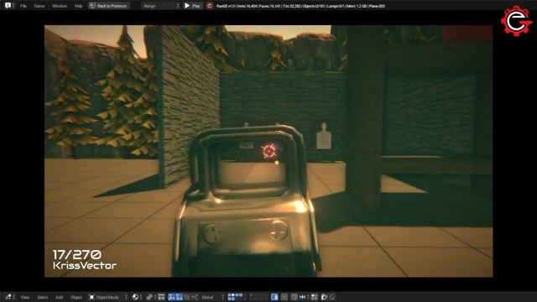Open the Range scene selector dropdown
The width and height of the screenshot is (537, 302).
(160, 6)
